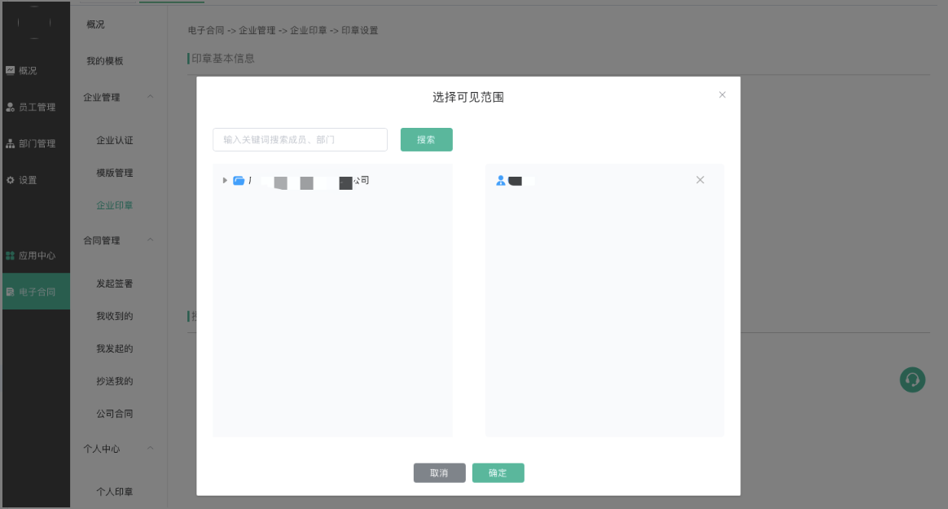
Task: Remove the selected member with X
Action: (x=700, y=180)
